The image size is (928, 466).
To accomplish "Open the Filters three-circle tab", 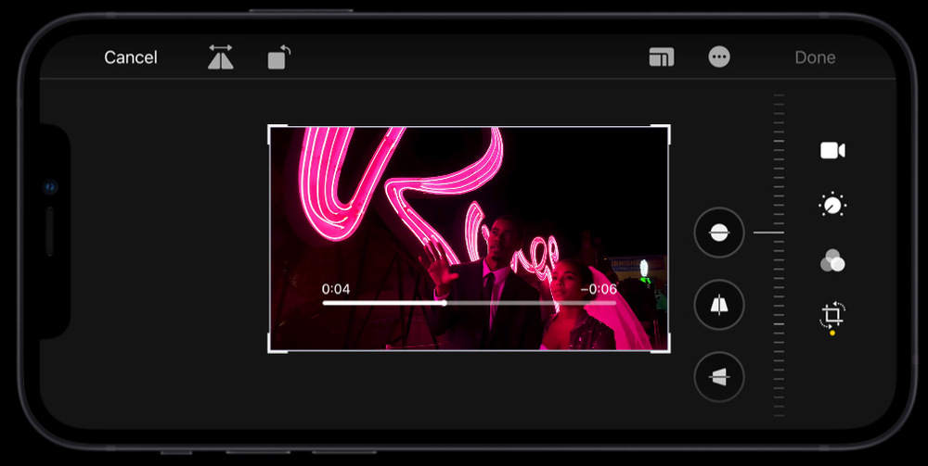I will pyautogui.click(x=832, y=261).
